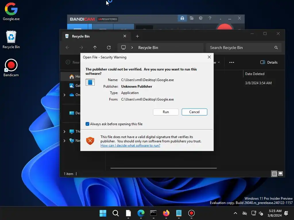Viewport: 294px width, 220px height.
Task: Click the muted volume tray icon
Action: point(261,213)
